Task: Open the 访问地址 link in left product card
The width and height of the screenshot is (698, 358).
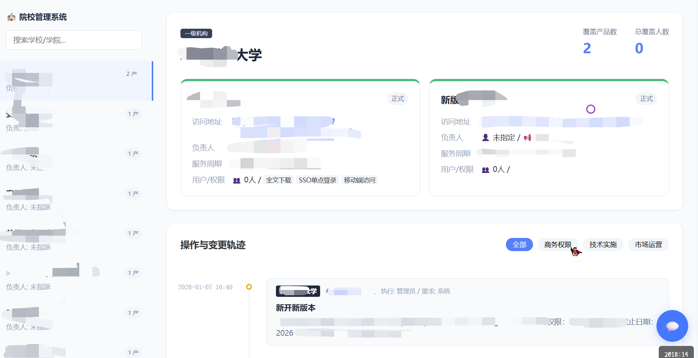Action: pos(296,128)
